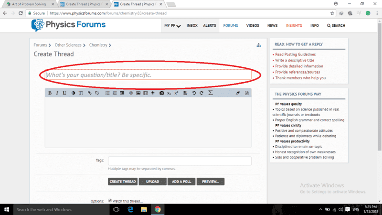Open Provide detailed information link

click(x=299, y=66)
